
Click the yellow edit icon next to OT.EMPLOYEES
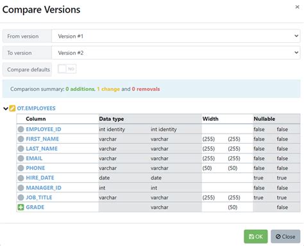click(12, 109)
